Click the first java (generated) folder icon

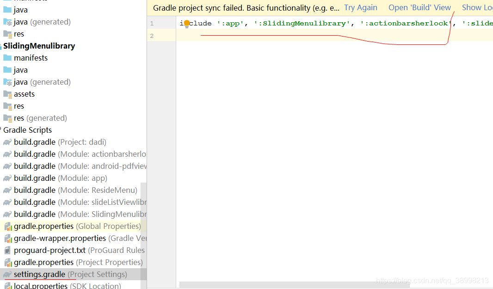pyautogui.click(x=7, y=22)
